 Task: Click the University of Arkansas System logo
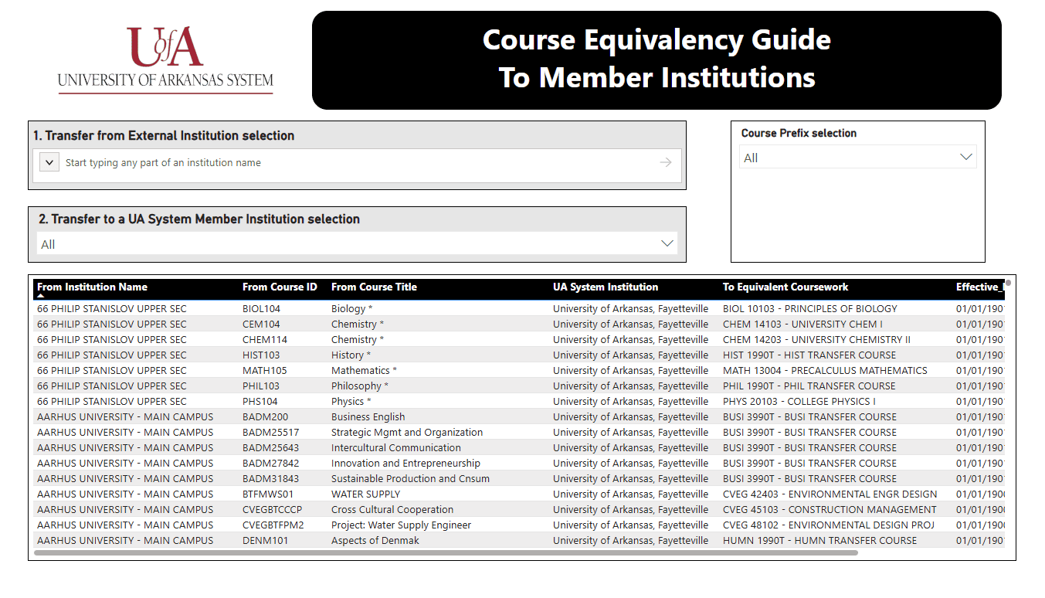tap(165, 60)
